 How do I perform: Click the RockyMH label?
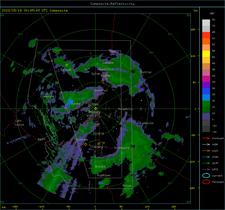tap(66, 70)
